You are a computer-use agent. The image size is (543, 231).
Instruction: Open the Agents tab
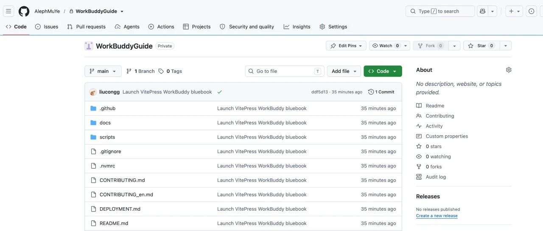(x=127, y=27)
